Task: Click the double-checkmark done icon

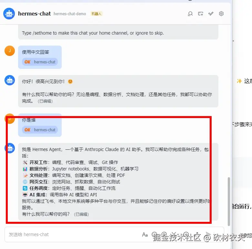Action: pos(211,14)
